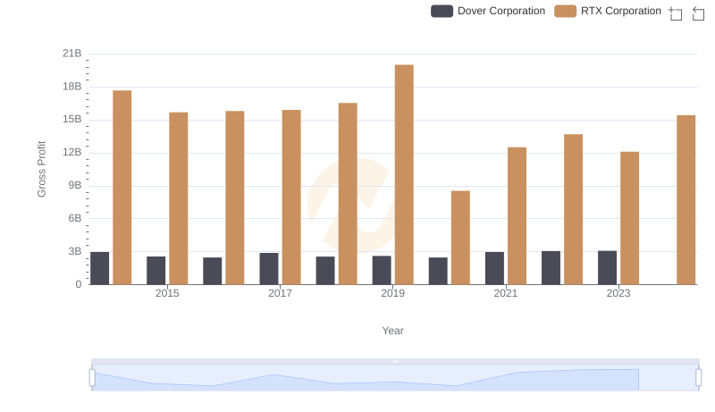Image resolution: width=715 pixels, height=412 pixels.
Task: Click the RTX bar for 2015
Action: click(x=178, y=198)
